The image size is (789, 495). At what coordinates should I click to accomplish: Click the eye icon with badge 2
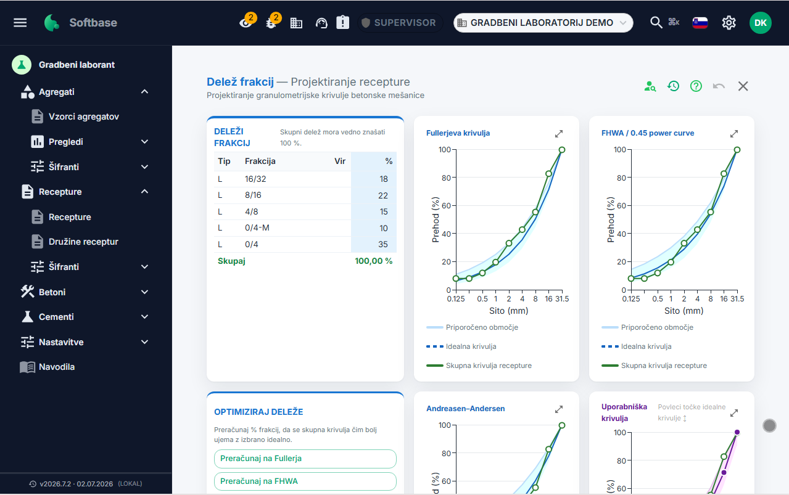tap(246, 23)
